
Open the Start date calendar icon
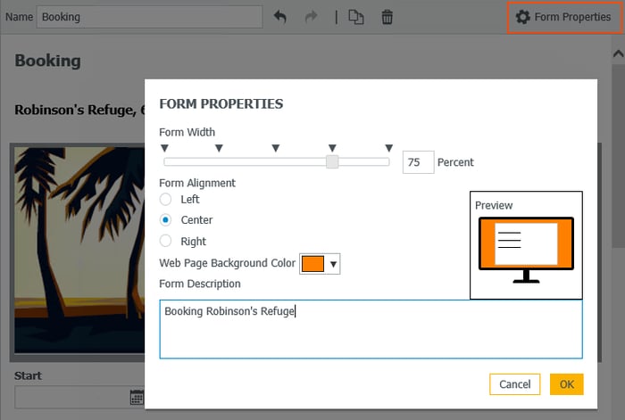click(137, 397)
